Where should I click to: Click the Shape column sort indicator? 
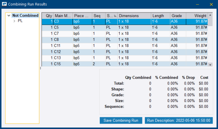[x=115, y=16]
